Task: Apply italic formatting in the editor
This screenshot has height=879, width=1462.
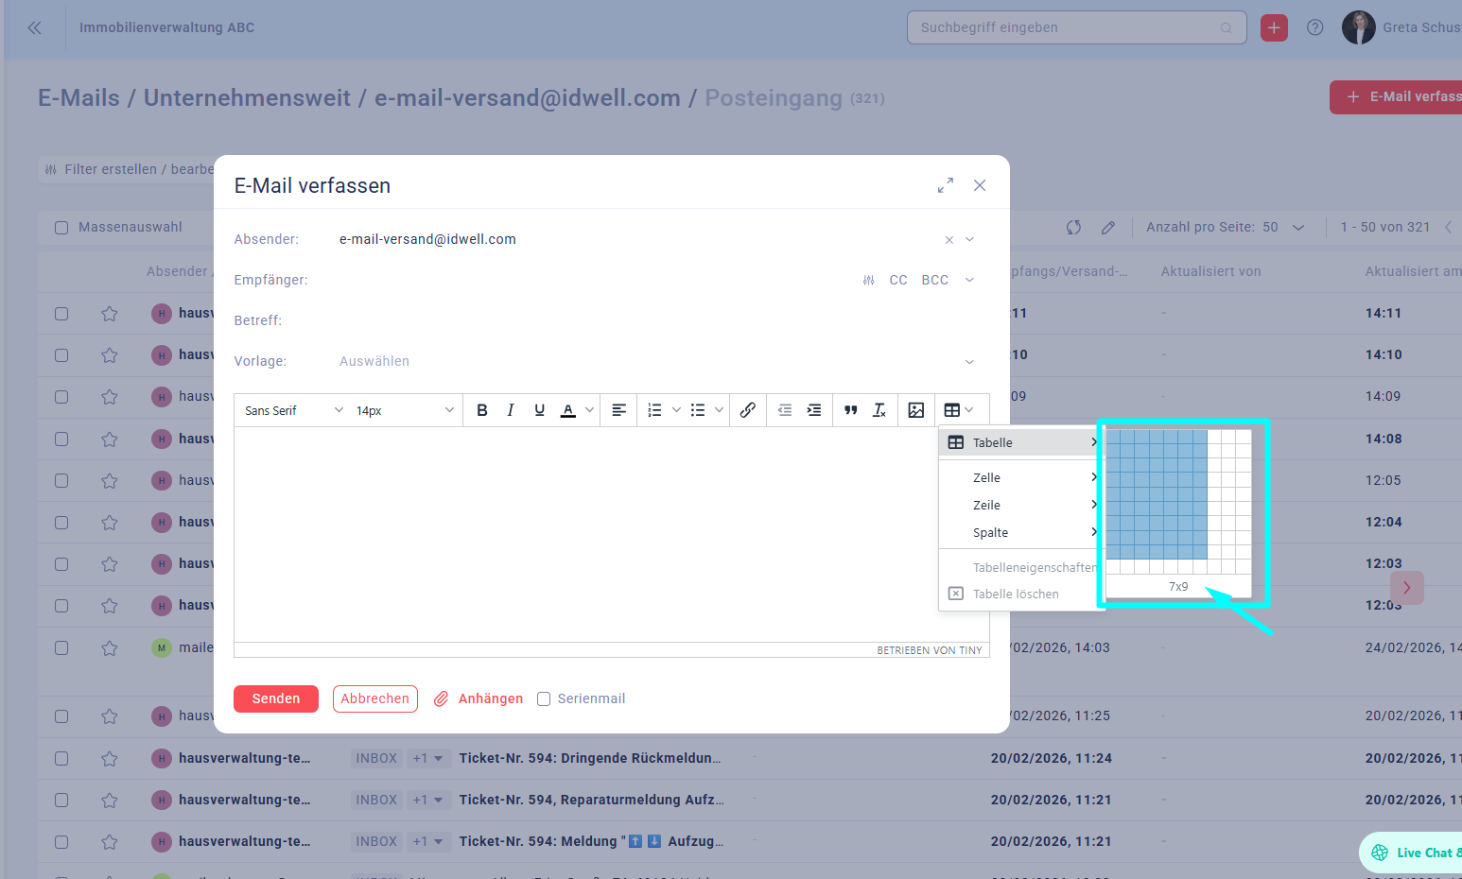Action: click(x=511, y=410)
